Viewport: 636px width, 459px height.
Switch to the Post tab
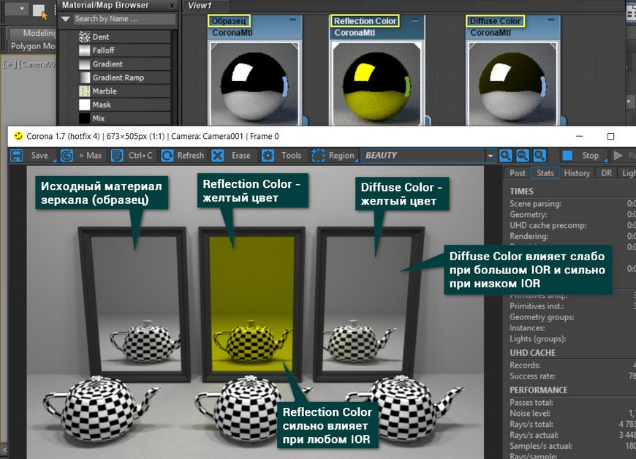point(518,173)
